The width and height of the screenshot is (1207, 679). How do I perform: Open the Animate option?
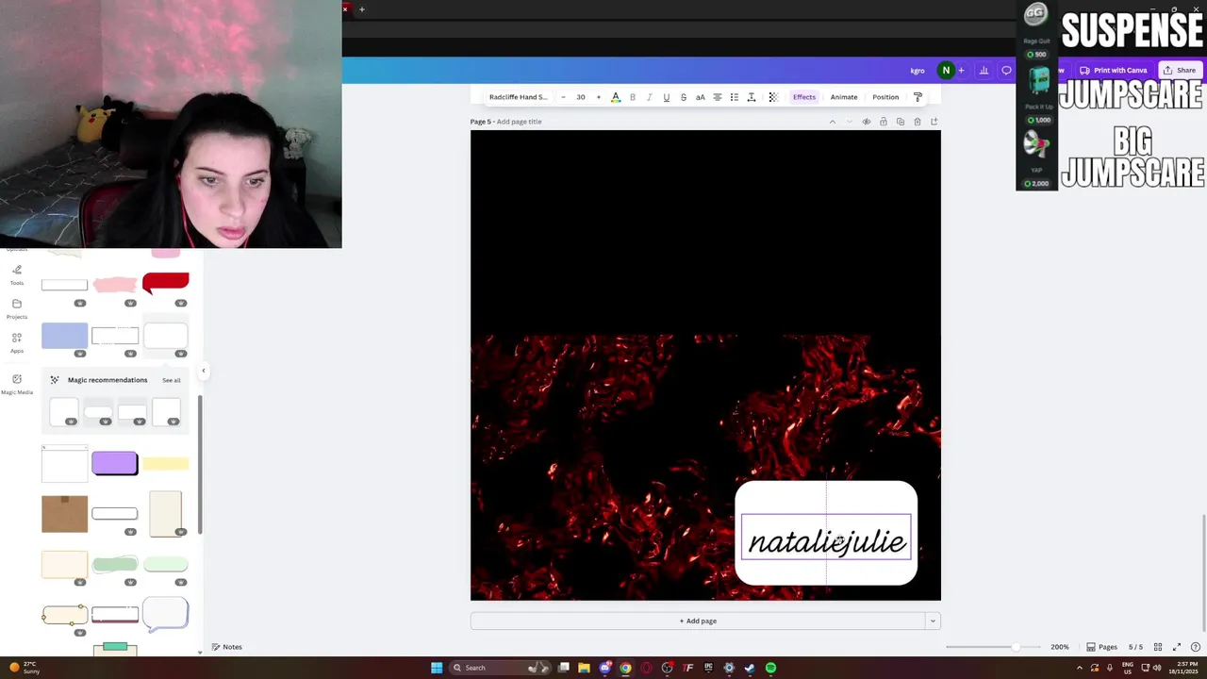(844, 97)
